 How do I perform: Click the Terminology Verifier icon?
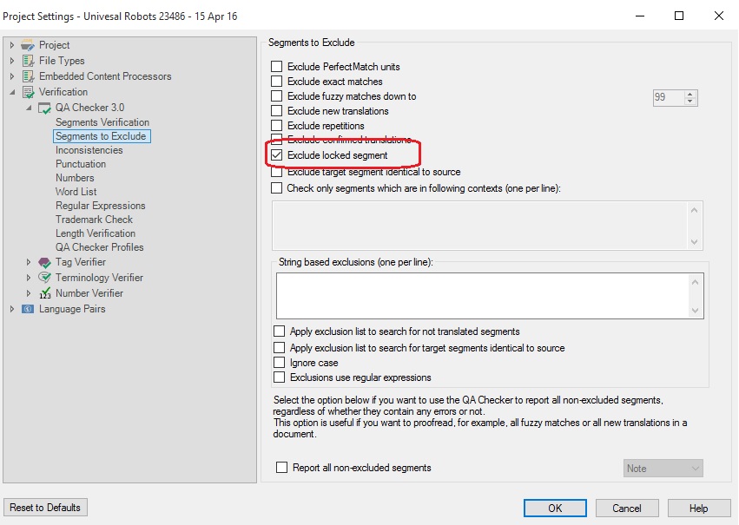pyautogui.click(x=44, y=278)
